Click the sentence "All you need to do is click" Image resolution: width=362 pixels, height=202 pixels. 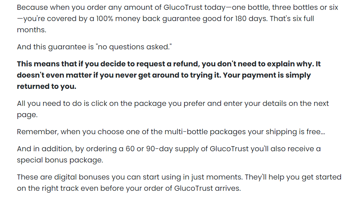coord(173,109)
